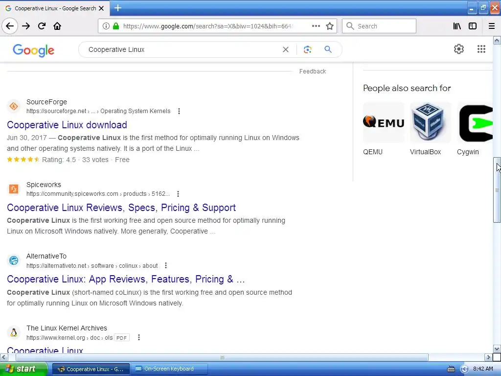Open the Firefox hamburger menu
Screen dimensions: 501x376
492,26
